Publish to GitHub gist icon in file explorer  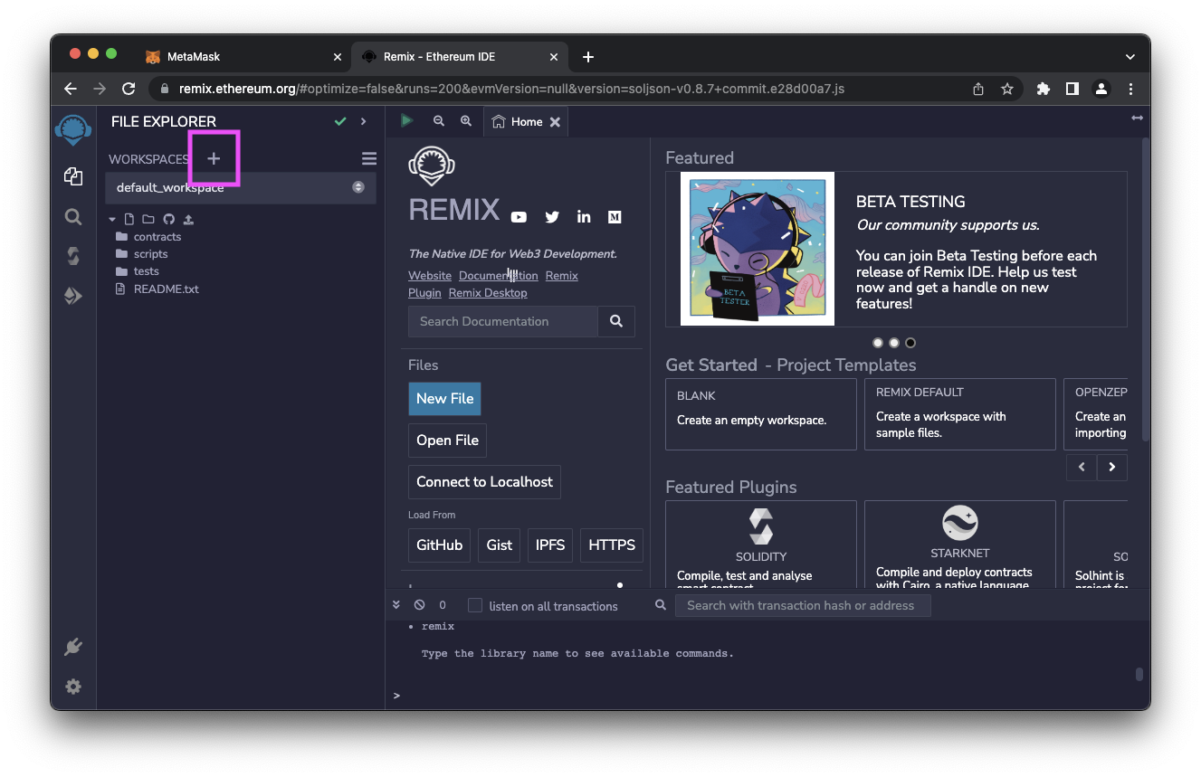168,219
